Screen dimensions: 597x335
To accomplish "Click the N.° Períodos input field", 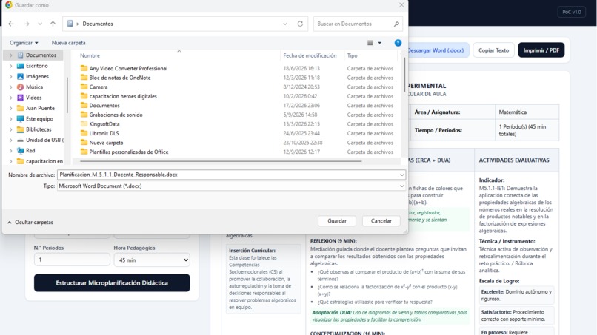I will tap(72, 260).
